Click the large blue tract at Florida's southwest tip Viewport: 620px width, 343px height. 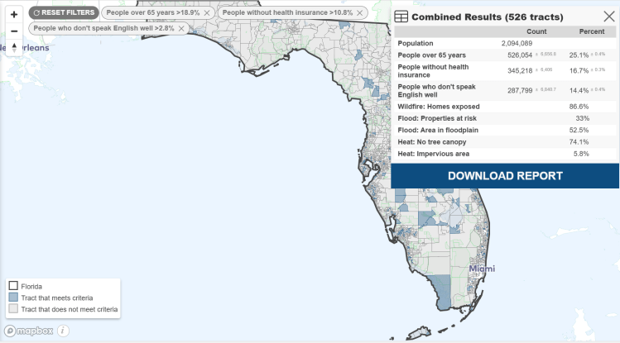click(441, 292)
